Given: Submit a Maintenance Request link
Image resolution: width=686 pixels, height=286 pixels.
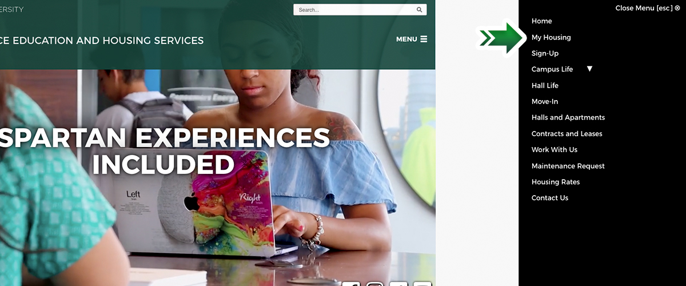Looking at the screenshot, I should click(x=568, y=166).
